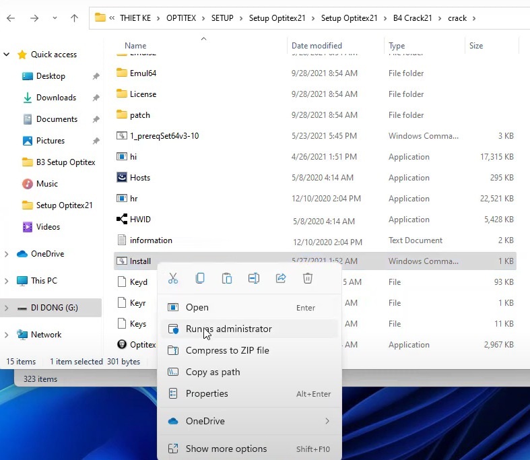
Task: Expand the Network tree node
Action: (x=7, y=335)
